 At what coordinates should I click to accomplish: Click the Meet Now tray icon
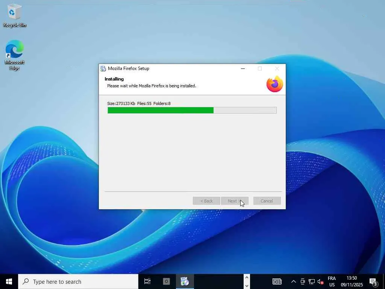click(303, 281)
